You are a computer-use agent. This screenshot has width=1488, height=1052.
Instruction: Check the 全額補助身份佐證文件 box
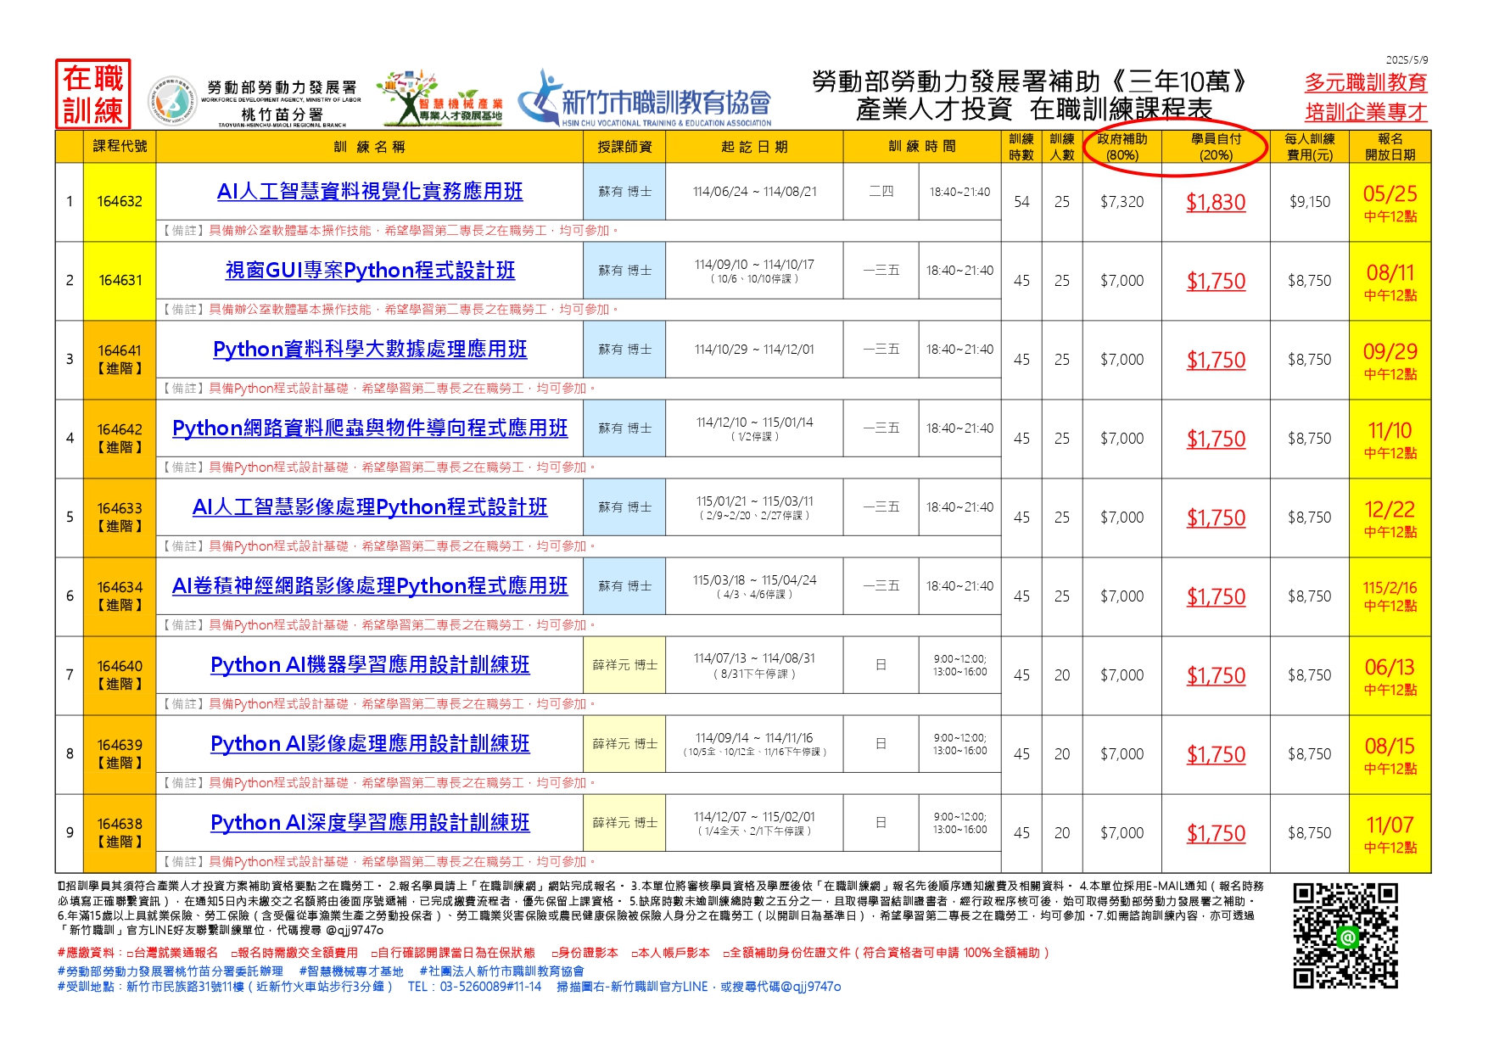pyautogui.click(x=726, y=953)
